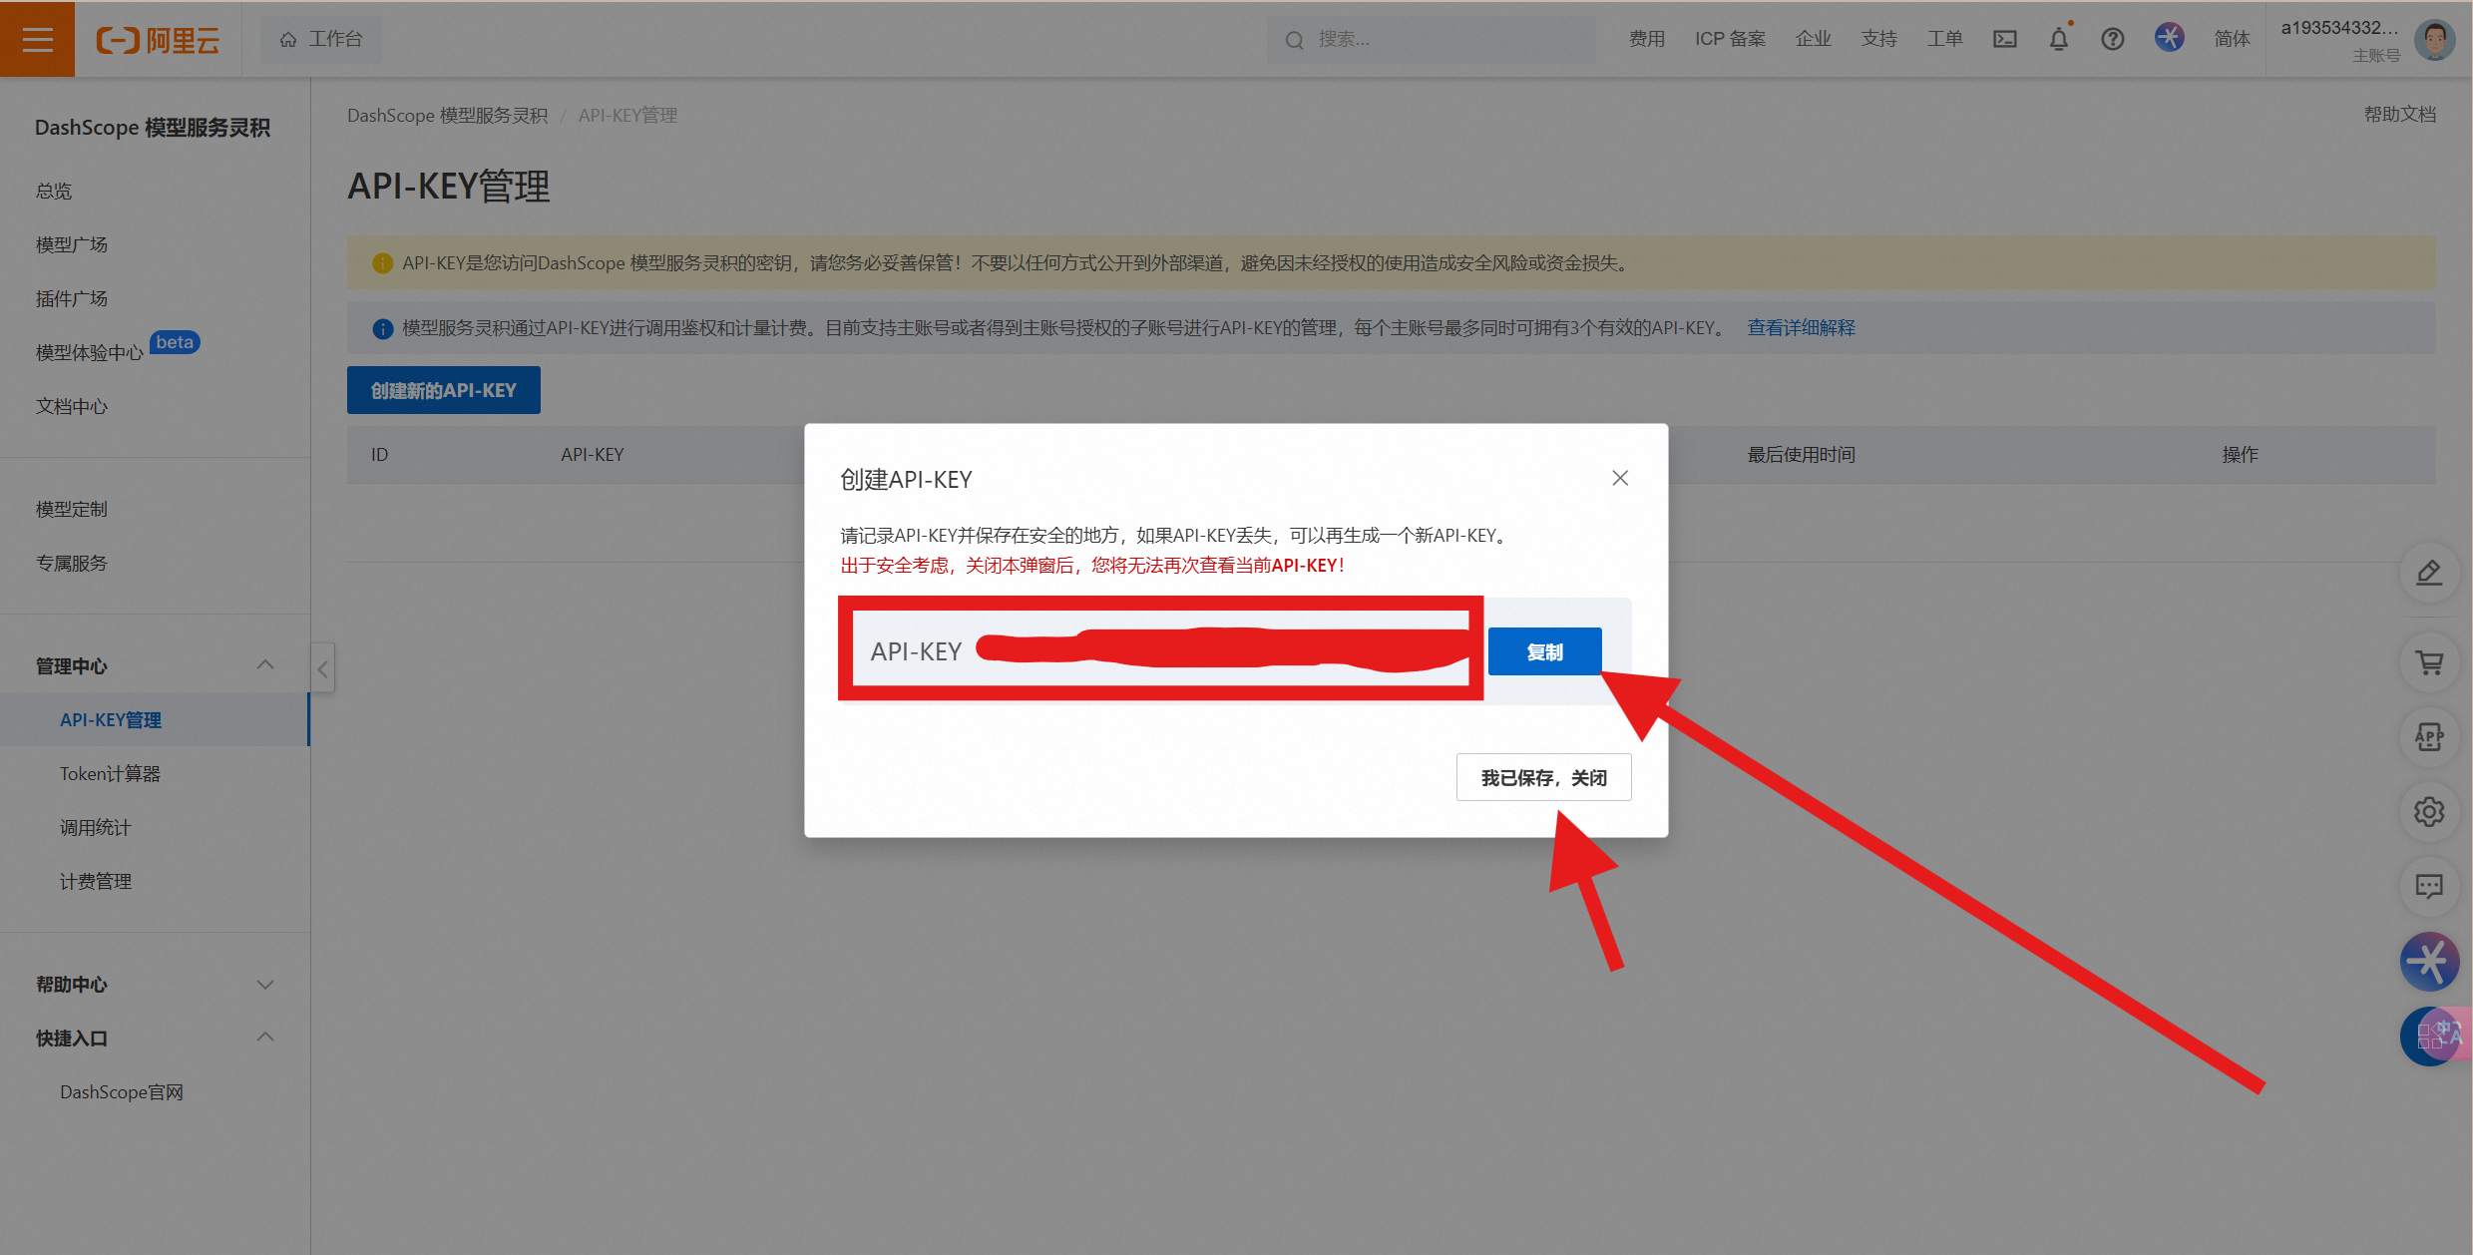Click the API floating sidebar icon
The image size is (2473, 1255).
2428,737
